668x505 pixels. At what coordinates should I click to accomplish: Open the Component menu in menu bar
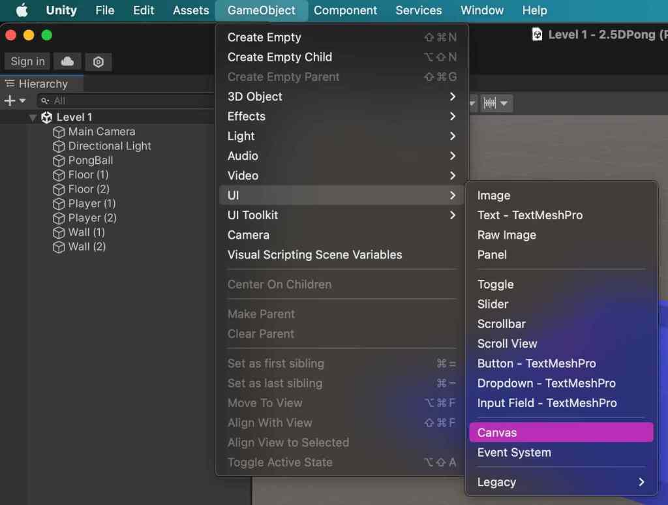coord(345,10)
